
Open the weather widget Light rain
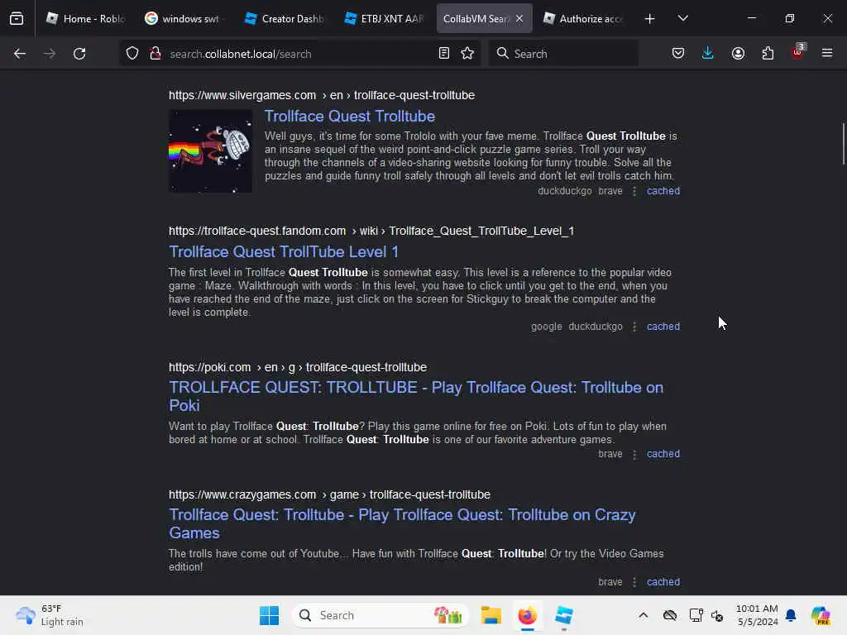(x=50, y=615)
